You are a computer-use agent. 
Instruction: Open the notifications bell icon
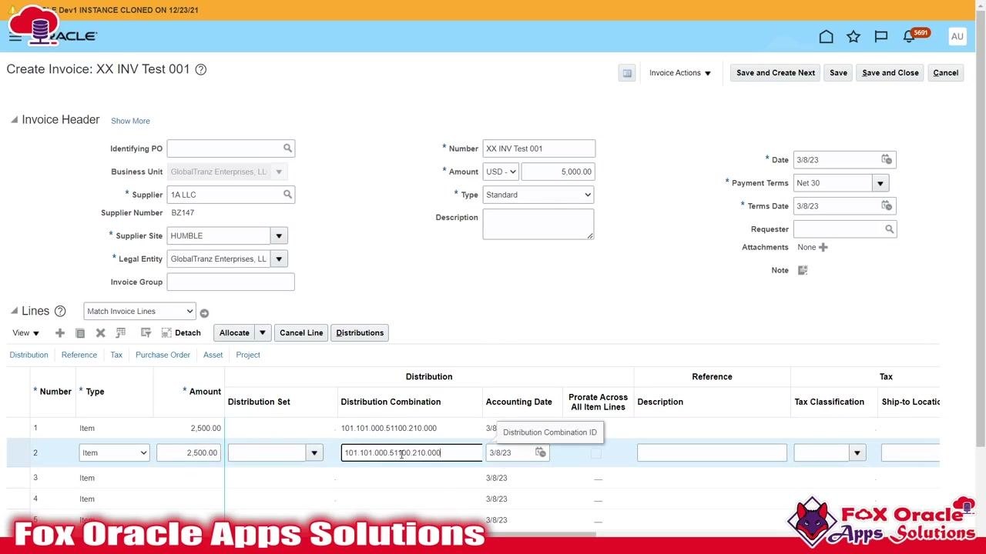910,36
